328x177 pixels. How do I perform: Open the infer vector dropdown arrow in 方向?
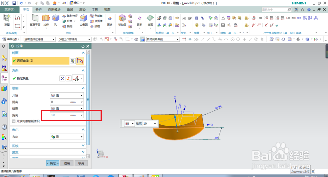pos(82,78)
